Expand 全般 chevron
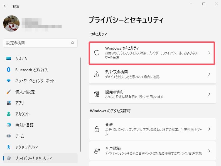The width and height of the screenshot is (221, 166). tap(209, 129)
